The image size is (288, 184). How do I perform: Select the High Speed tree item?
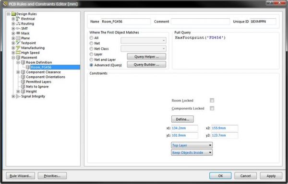pos(30,53)
